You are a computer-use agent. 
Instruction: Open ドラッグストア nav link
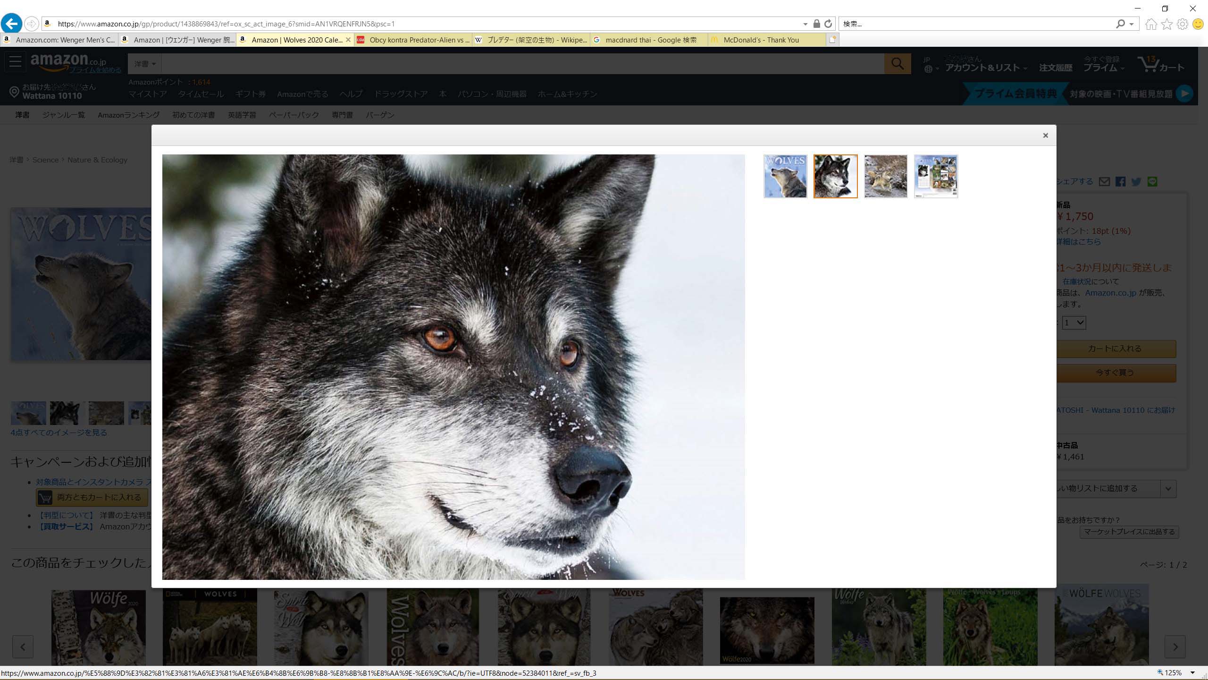pos(401,94)
